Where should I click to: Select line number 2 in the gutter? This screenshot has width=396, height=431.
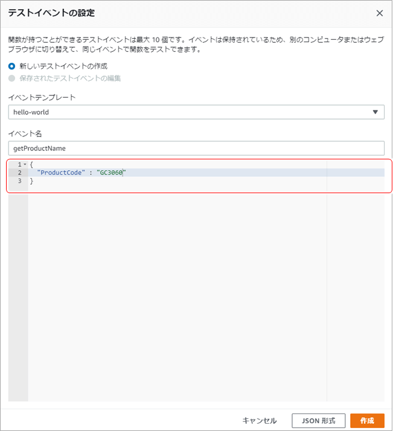[x=19, y=173]
